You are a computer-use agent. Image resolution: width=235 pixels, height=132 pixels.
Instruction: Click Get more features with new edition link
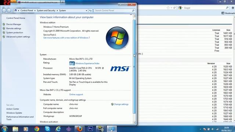point(66,38)
